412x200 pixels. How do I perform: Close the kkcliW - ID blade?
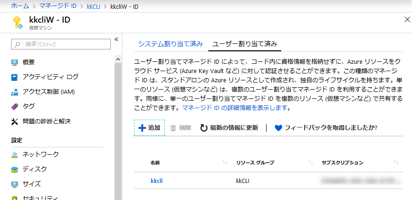pos(407,19)
